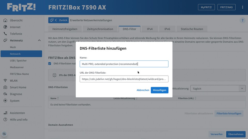Open the Aktualisierung Täglich dropdown
248x139 pixels.
coord(218,89)
